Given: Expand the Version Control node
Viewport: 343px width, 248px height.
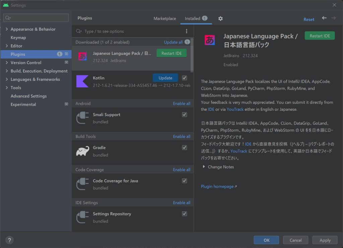Looking at the screenshot, I should (x=7, y=63).
